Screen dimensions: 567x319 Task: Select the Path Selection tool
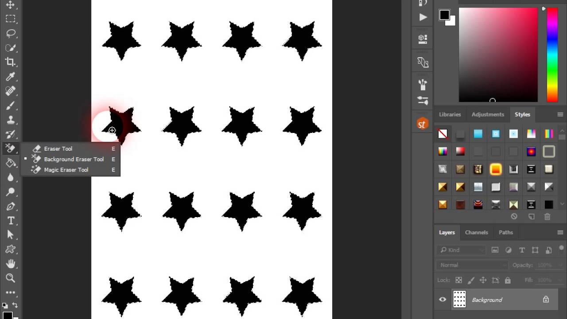[10, 235]
